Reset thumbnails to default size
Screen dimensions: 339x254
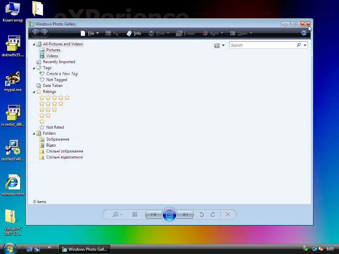coord(135,214)
